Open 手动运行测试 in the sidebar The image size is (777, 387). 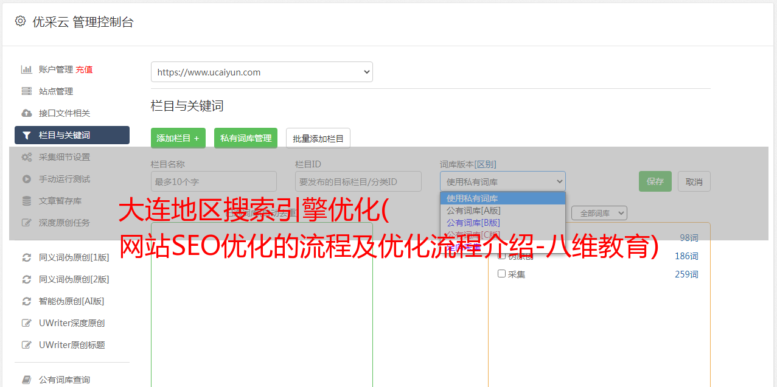pyautogui.click(x=64, y=179)
